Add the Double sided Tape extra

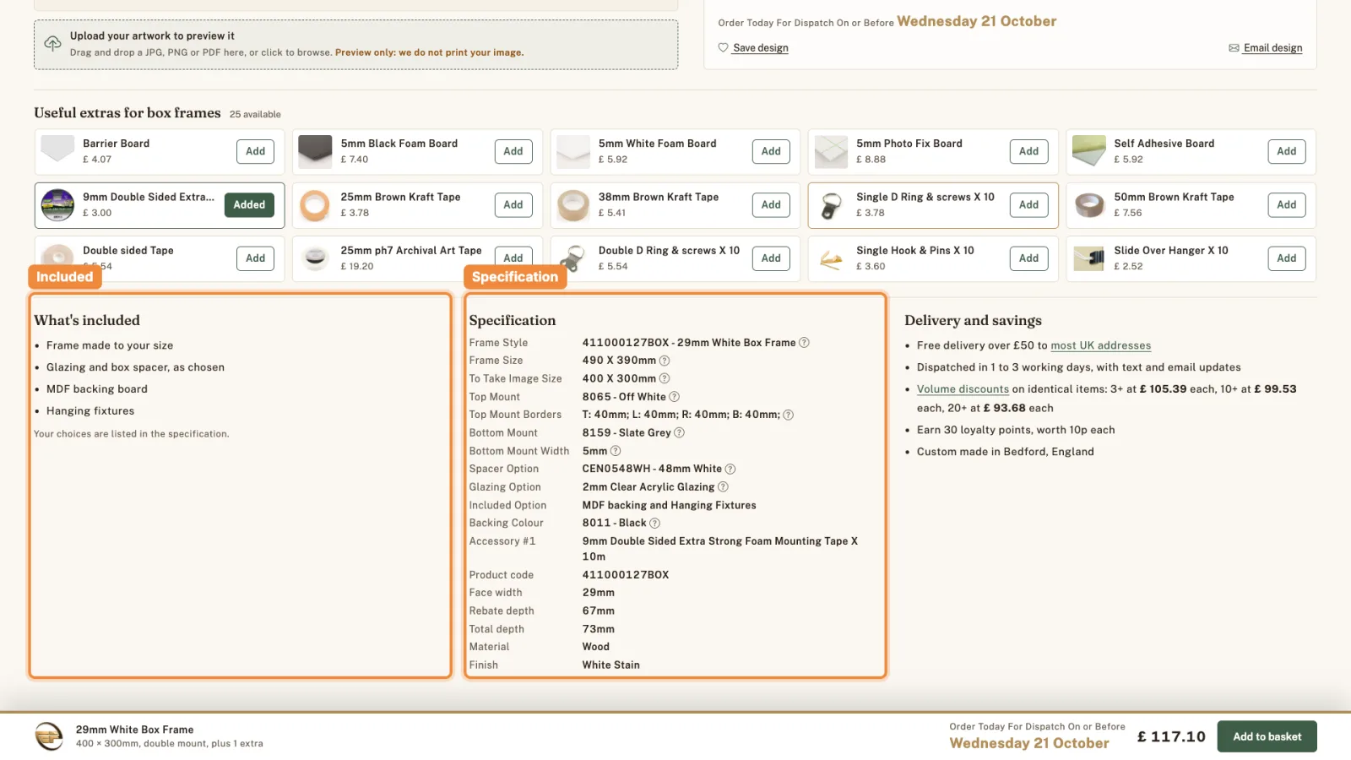pyautogui.click(x=255, y=258)
